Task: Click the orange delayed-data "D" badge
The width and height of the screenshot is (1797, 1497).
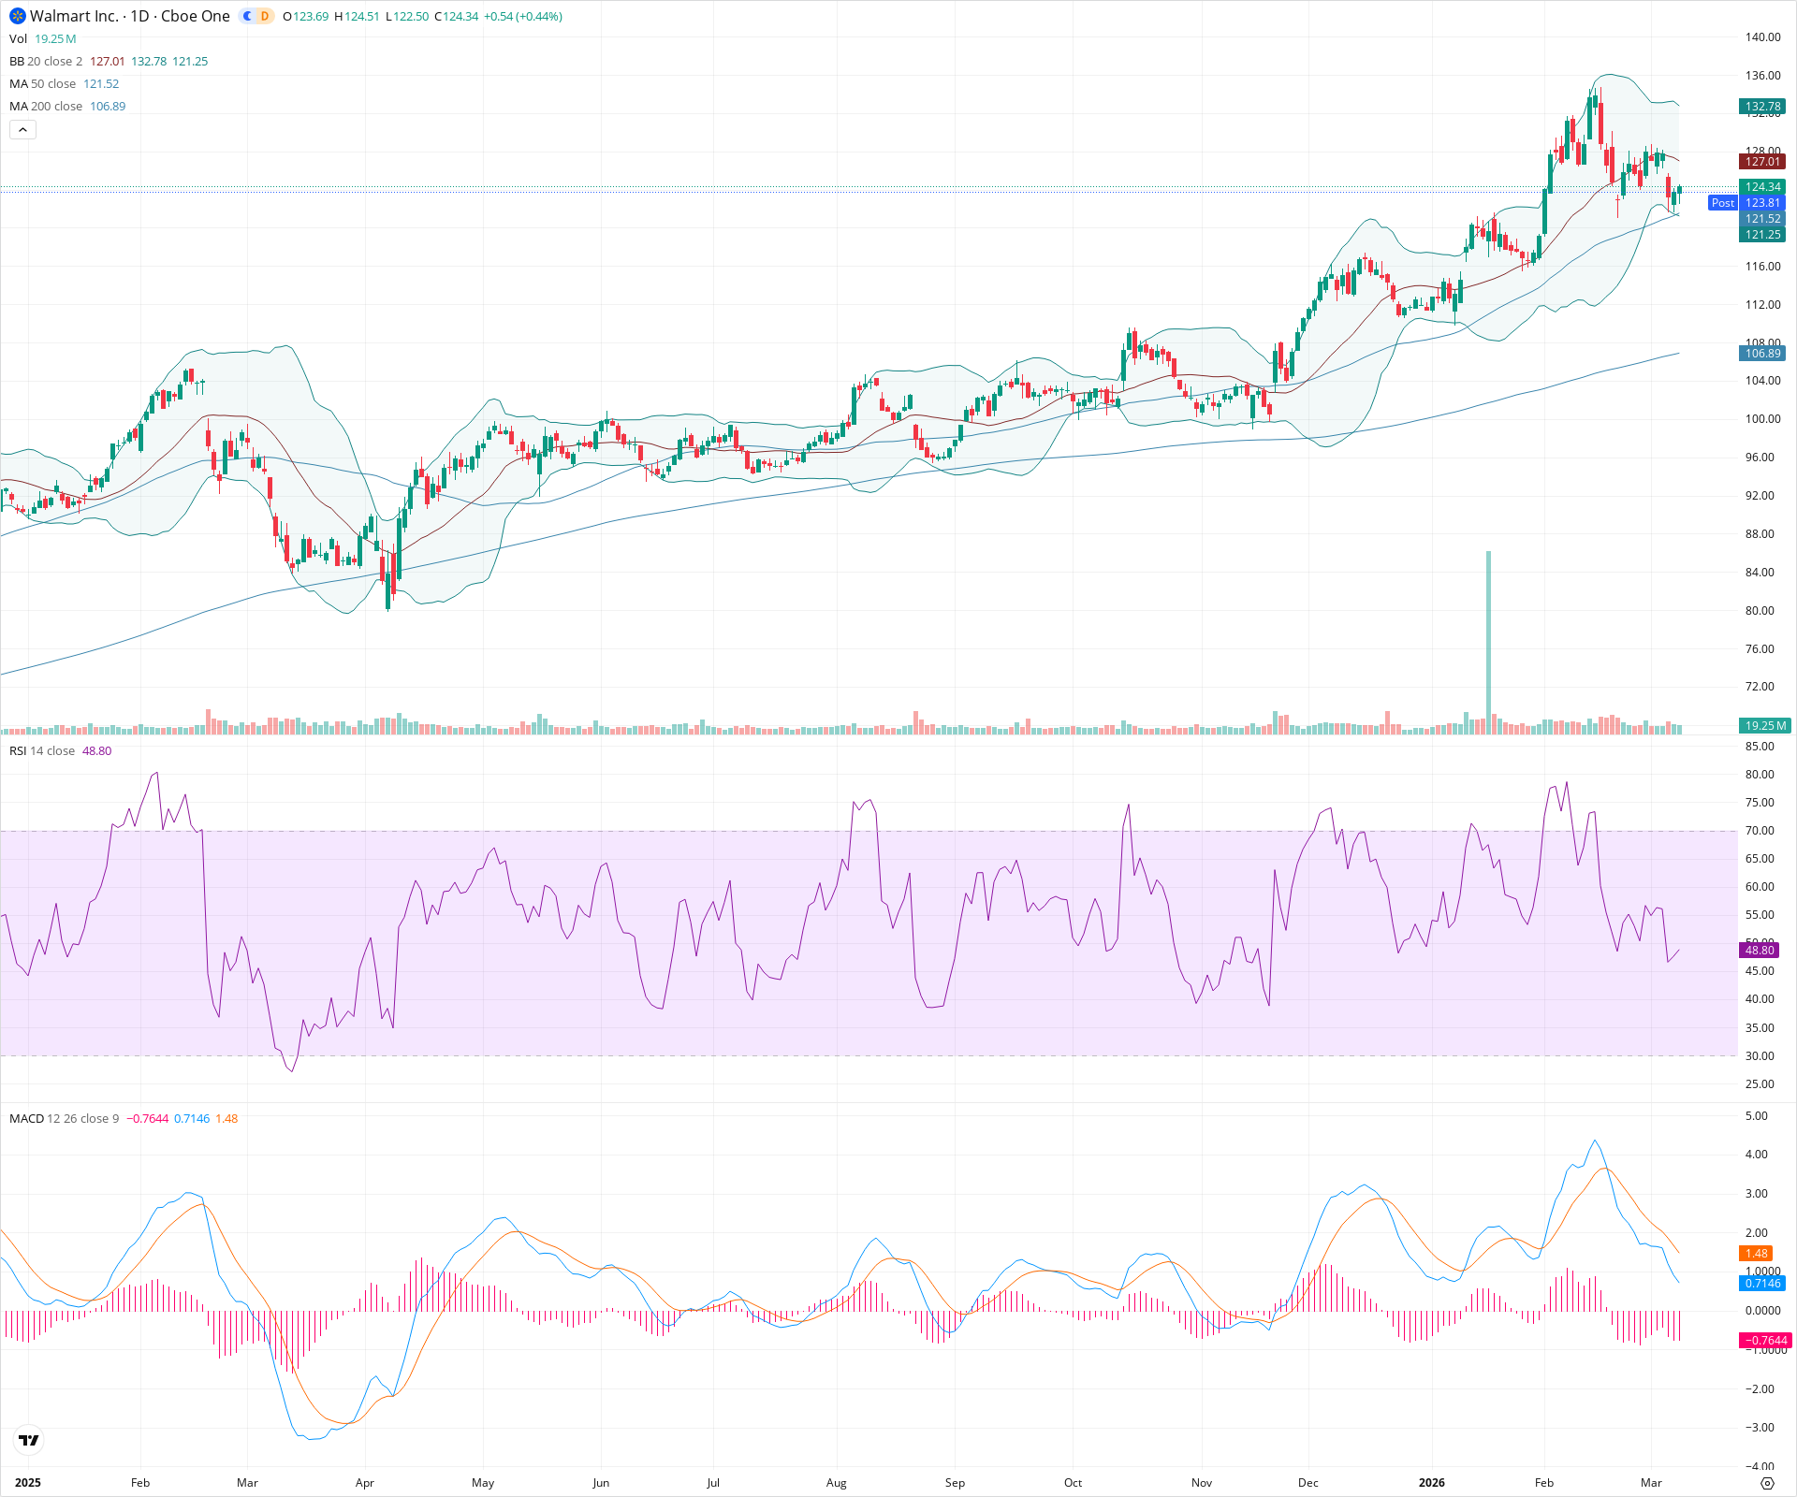Action: point(262,16)
